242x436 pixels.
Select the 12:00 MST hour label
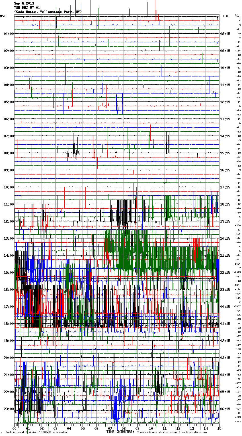pyautogui.click(x=9, y=221)
